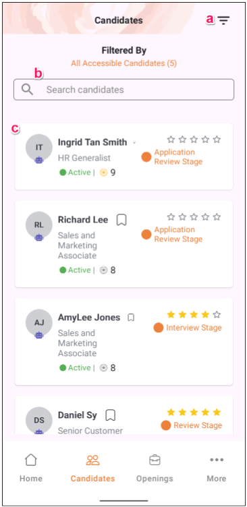Set fifth star rating for AmyLee Jones

(x=217, y=314)
